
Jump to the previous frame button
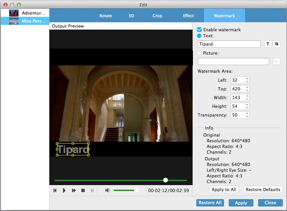(x=55, y=190)
